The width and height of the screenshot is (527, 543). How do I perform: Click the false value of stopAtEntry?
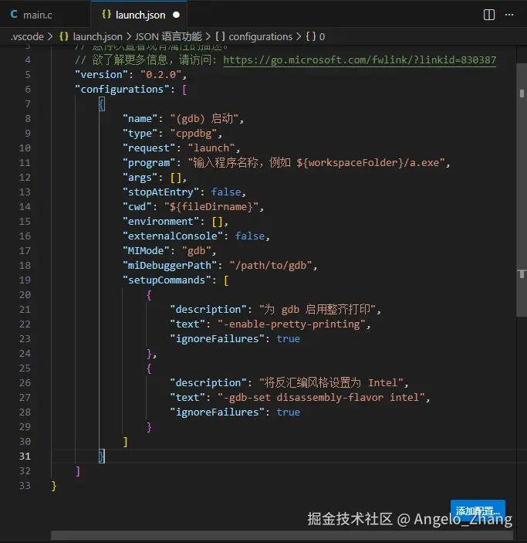pyautogui.click(x=226, y=192)
